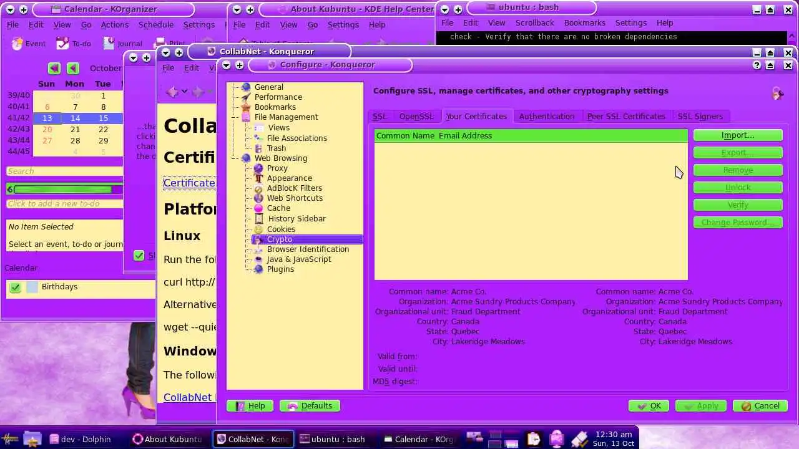Image resolution: width=799 pixels, height=449 pixels.
Task: Open Browser Identification settings icon
Action: 258,249
